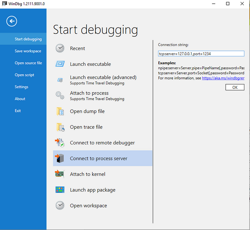The image size is (250, 230).
Task: Minimize the WinDbg window
Action: pos(214,3)
